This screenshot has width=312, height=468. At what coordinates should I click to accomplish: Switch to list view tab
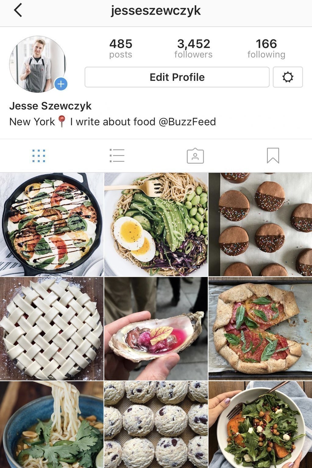pos(117,156)
